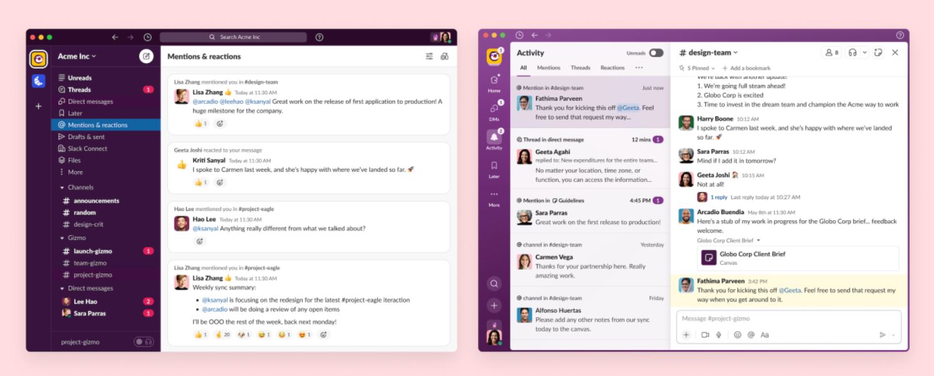Screen dimensions: 934x376
Task: Collapse the Channels section in sidebar
Action: (x=62, y=188)
